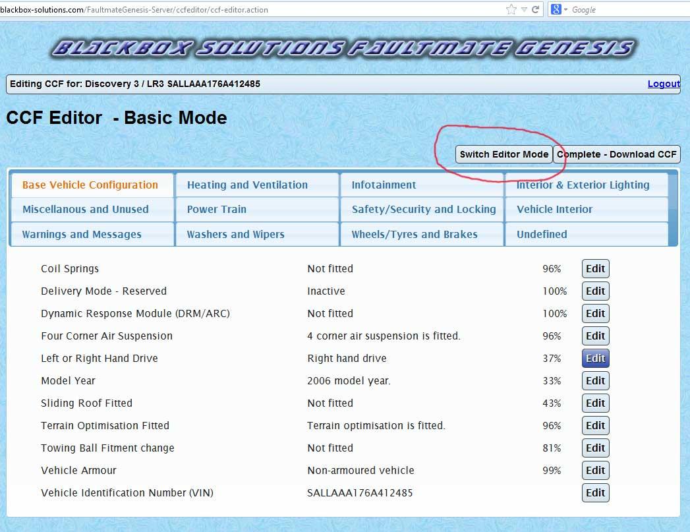The height and width of the screenshot is (532, 690).
Task: Bookmark this page with the star icon
Action: (x=511, y=9)
